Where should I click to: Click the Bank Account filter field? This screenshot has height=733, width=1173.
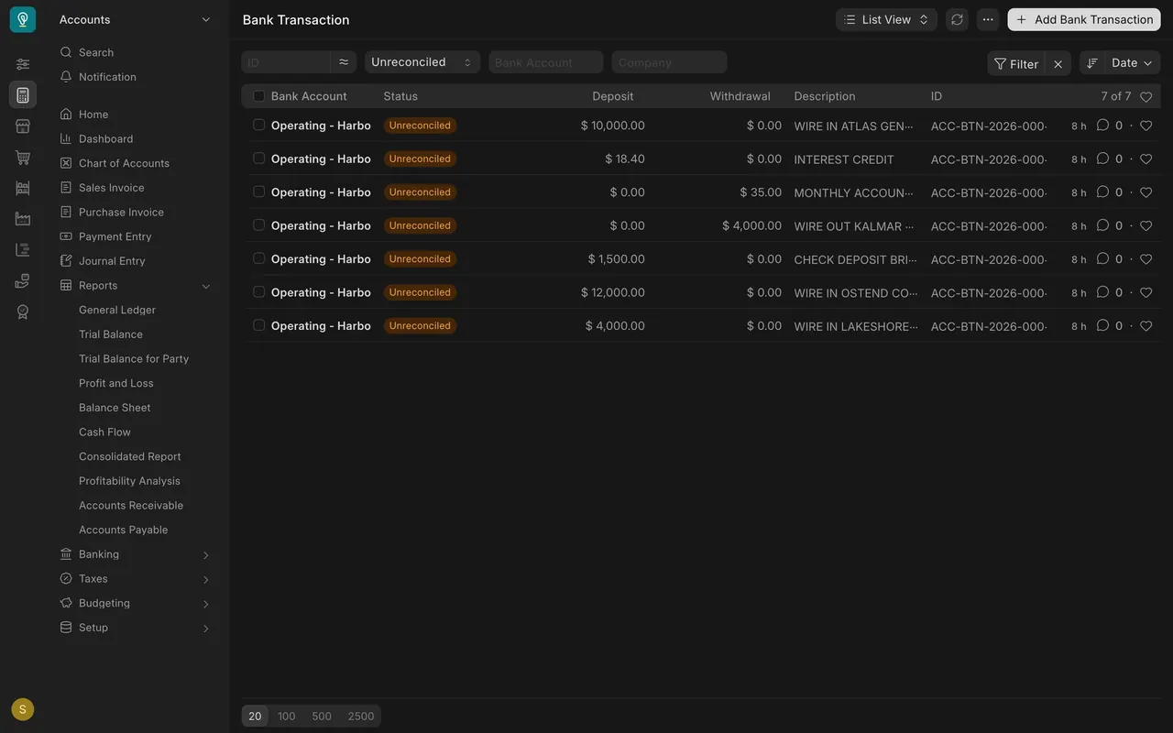tap(546, 62)
